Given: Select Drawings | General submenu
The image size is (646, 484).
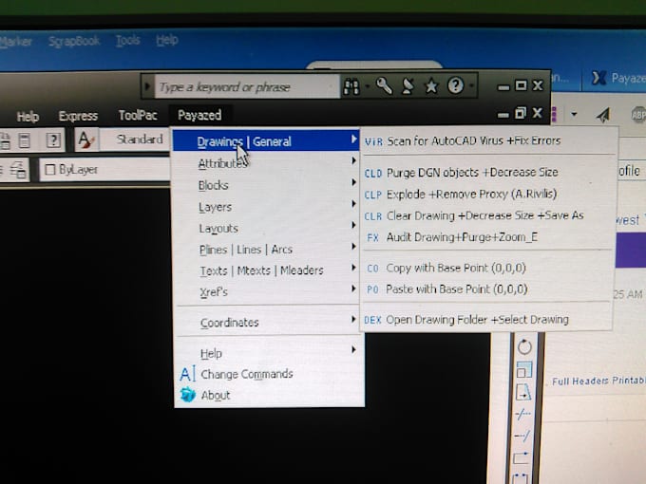Looking at the screenshot, I should [x=266, y=141].
